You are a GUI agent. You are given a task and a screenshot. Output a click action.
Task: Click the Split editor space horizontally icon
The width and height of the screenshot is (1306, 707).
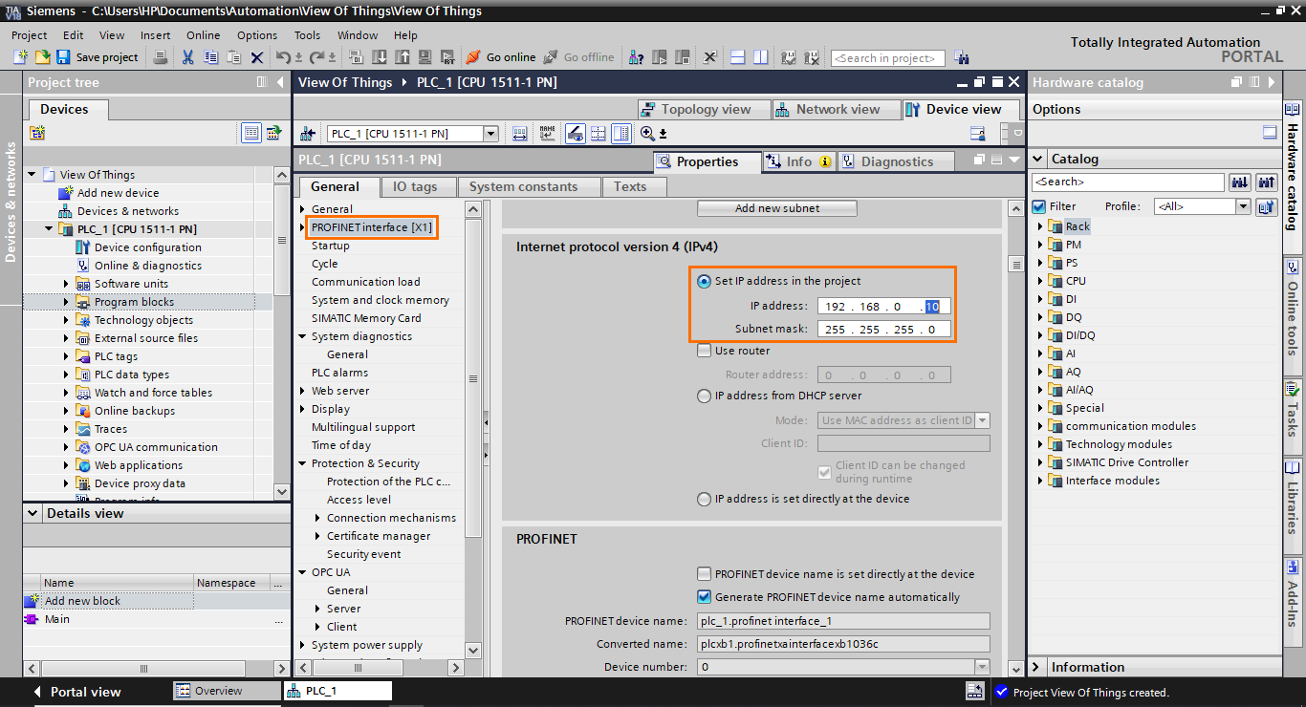[737, 57]
